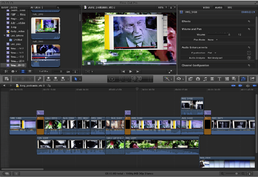Viewport: 258px width, 177px height.
Task: Select the Jung event in library
Action: [x=13, y=27]
